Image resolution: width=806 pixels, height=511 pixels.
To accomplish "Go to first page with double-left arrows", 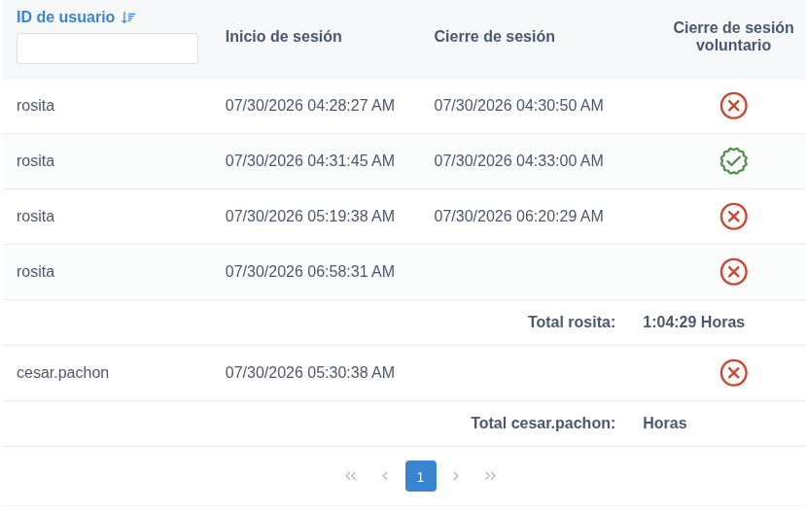I will 351,476.
